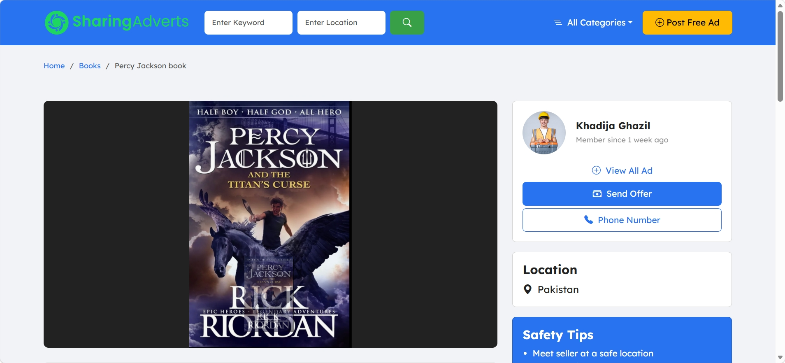785x363 pixels.
Task: Click the Pakistan location text
Action: (558, 290)
